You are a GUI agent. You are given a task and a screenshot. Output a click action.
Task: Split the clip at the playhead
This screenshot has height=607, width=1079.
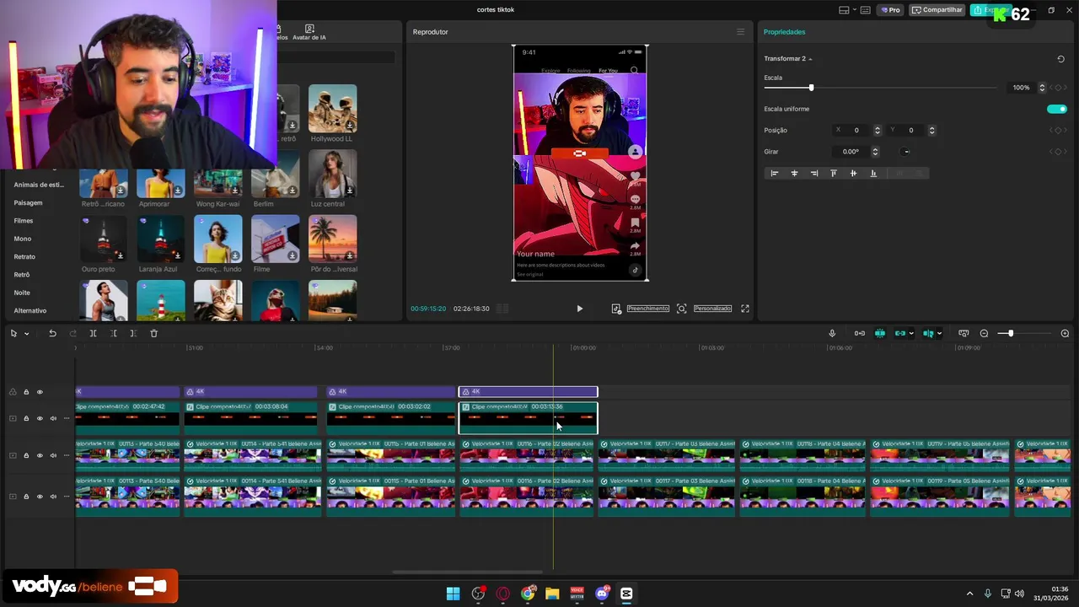point(93,334)
